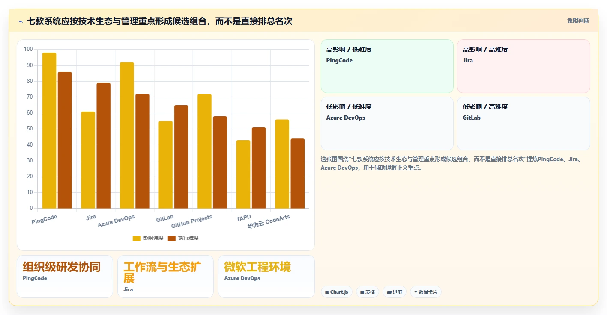Viewport: 607px width, 315px height.
Task: Select GitLab yellow 影响强度 bar
Action: click(x=166, y=165)
